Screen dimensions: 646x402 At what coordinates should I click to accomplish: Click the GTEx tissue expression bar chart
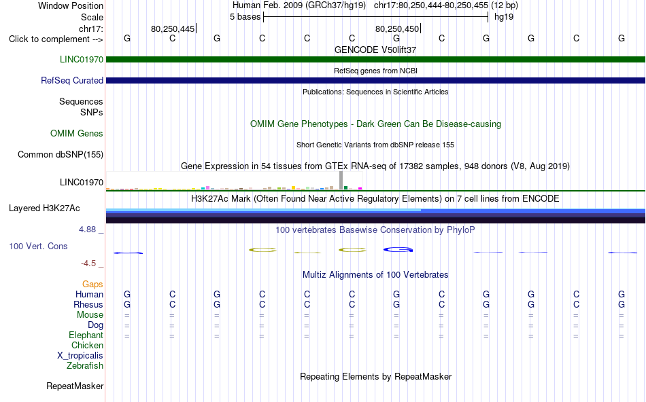click(234, 181)
